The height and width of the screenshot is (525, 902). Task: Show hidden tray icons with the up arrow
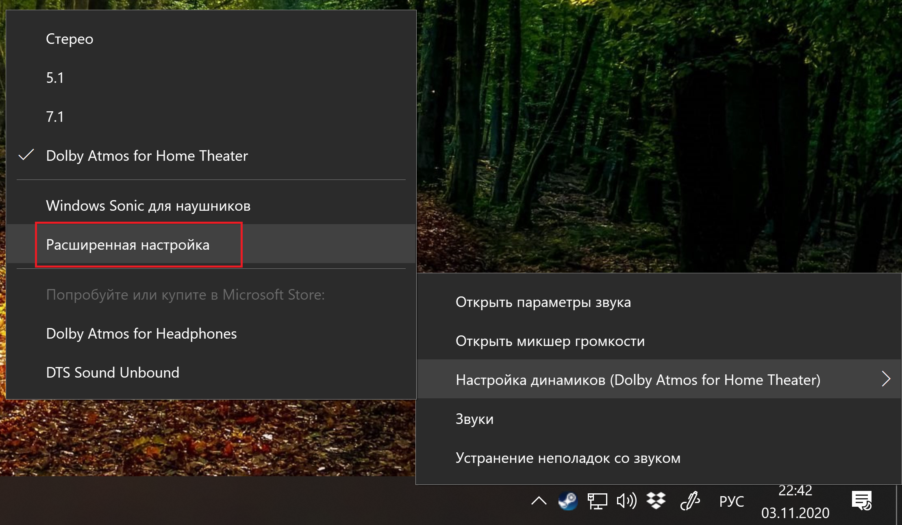click(539, 501)
